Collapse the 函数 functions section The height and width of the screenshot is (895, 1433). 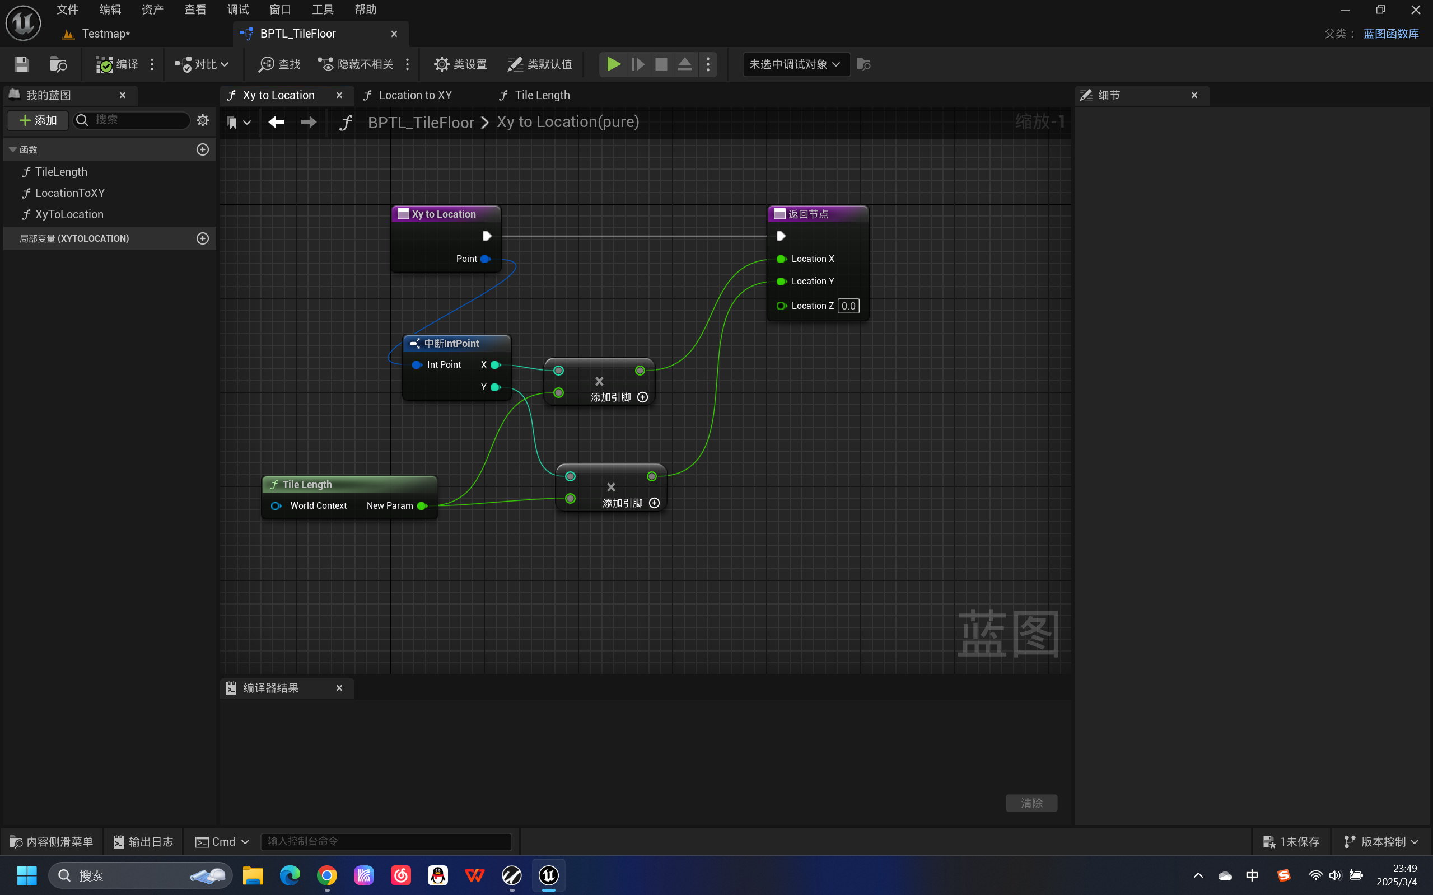click(x=12, y=150)
